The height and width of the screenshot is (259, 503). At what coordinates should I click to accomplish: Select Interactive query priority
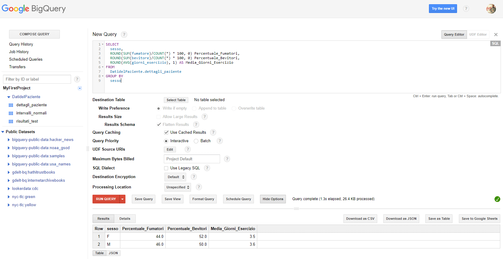[x=166, y=141]
